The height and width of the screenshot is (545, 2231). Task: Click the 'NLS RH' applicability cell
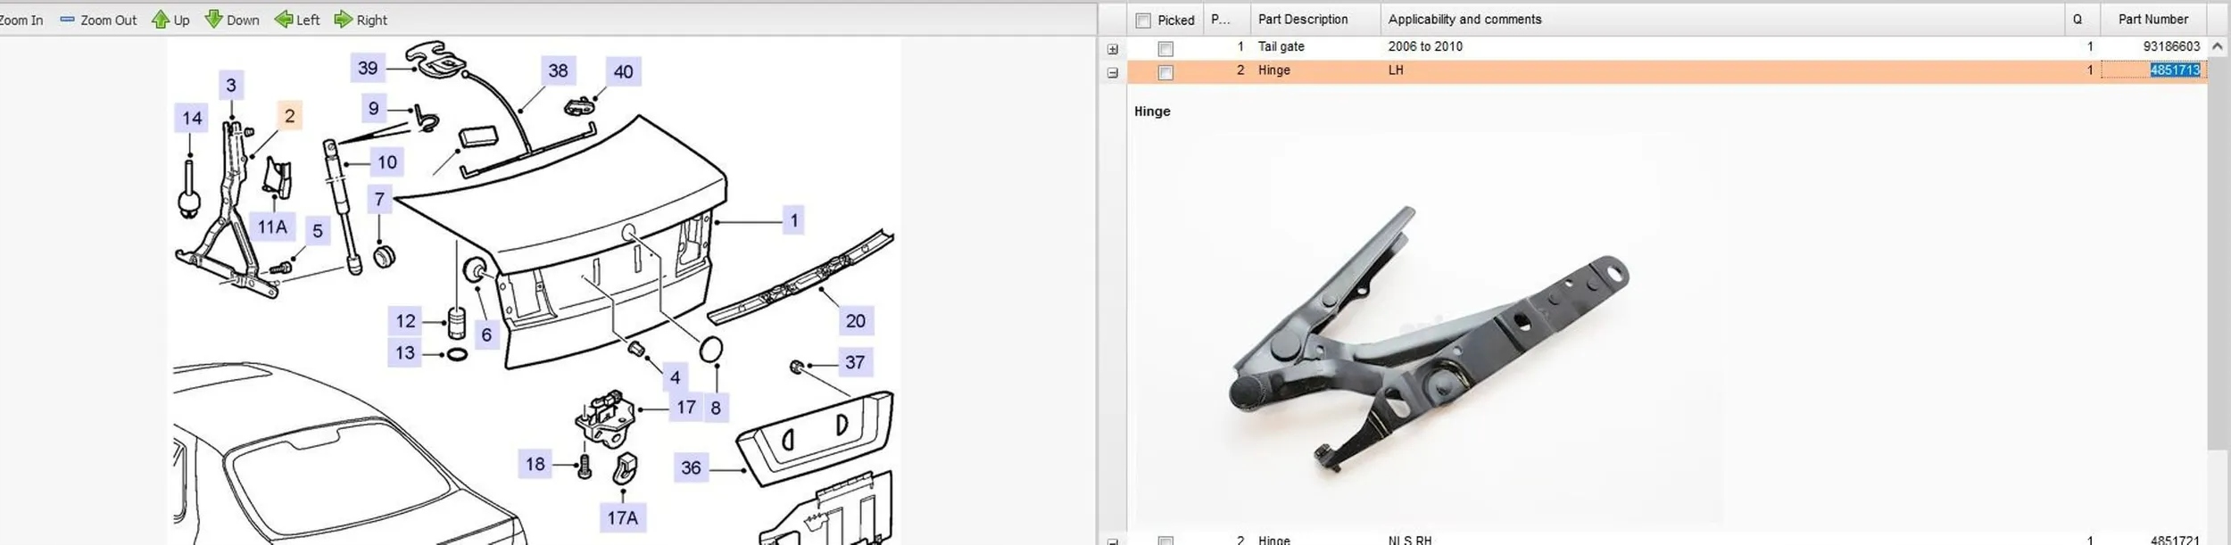(x=1409, y=540)
